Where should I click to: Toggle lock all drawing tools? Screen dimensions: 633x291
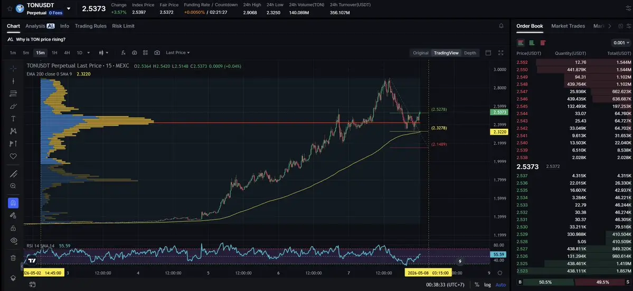click(13, 228)
